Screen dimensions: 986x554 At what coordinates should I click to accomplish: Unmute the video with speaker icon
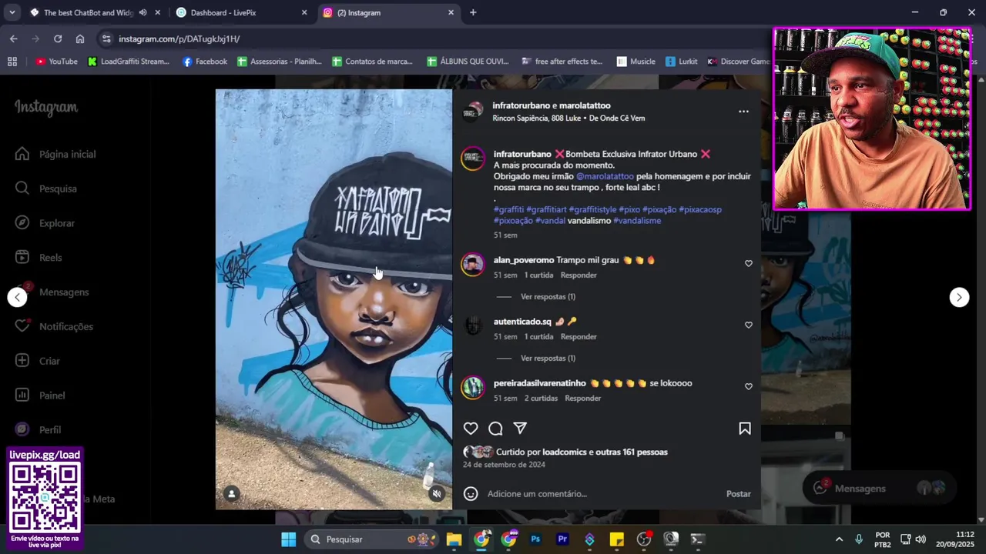click(437, 494)
